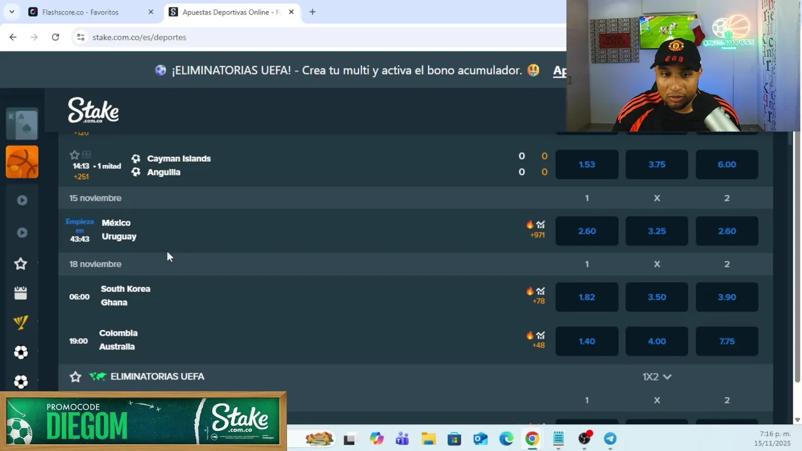Open the yellow trophy icon in sidebar
Viewport: 802px width, 451px height.
click(x=21, y=323)
